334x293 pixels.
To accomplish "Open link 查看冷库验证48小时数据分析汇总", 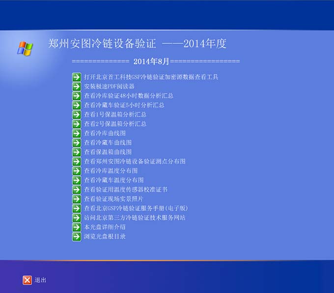I will 129,96.
